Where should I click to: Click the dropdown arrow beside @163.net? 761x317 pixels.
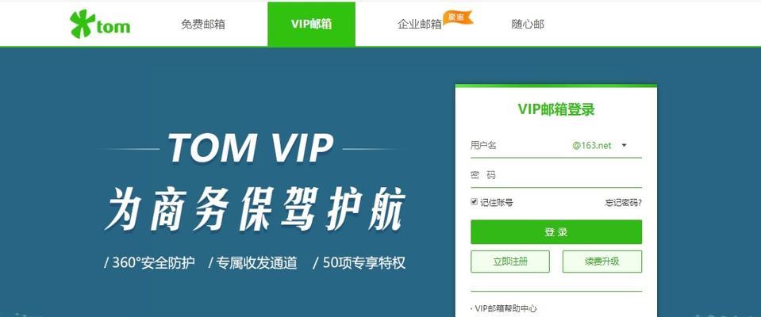click(625, 145)
